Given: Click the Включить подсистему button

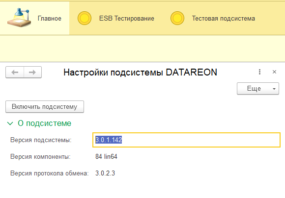Looking at the screenshot, I should click(x=45, y=107).
